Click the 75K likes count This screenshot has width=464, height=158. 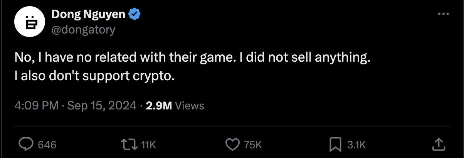click(253, 145)
